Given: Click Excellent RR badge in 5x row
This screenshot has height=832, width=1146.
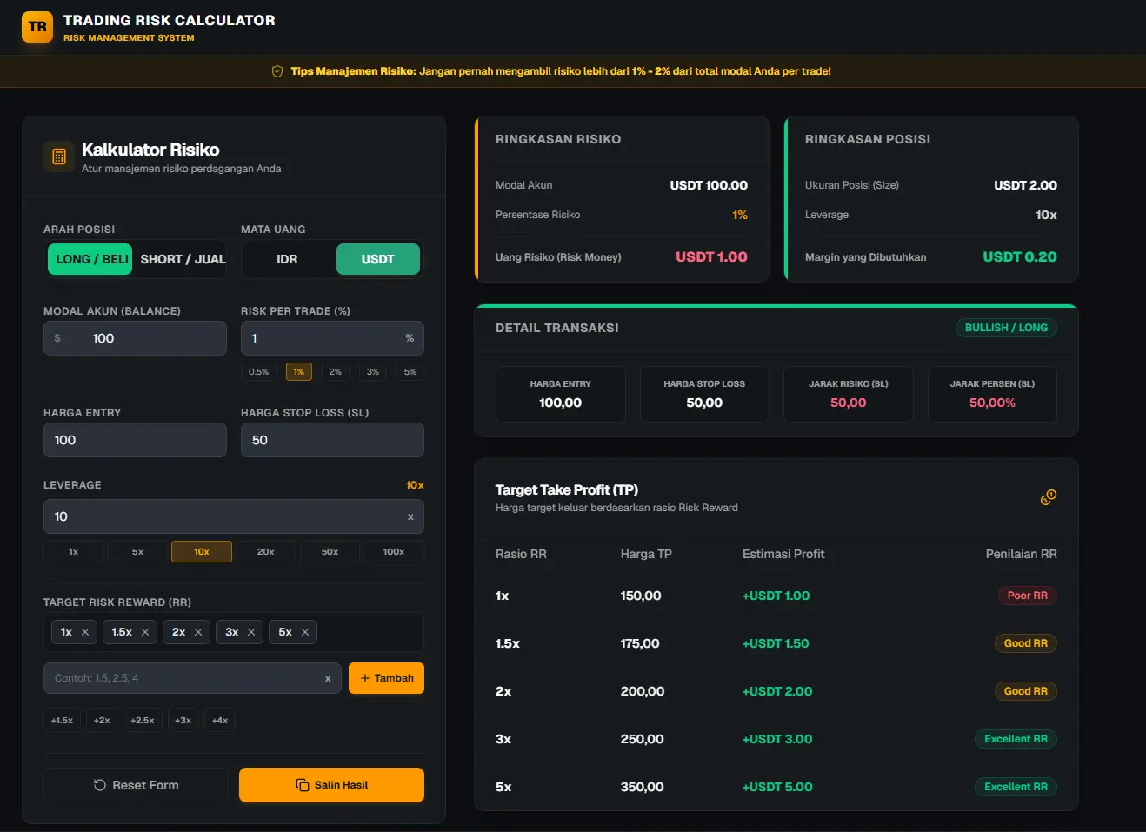Looking at the screenshot, I should coord(1016,787).
